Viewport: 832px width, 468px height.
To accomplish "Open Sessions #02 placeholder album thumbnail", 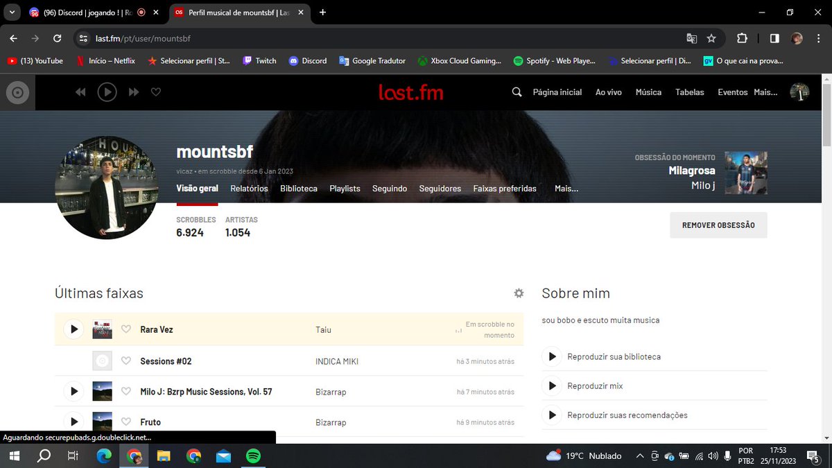I will pos(102,361).
